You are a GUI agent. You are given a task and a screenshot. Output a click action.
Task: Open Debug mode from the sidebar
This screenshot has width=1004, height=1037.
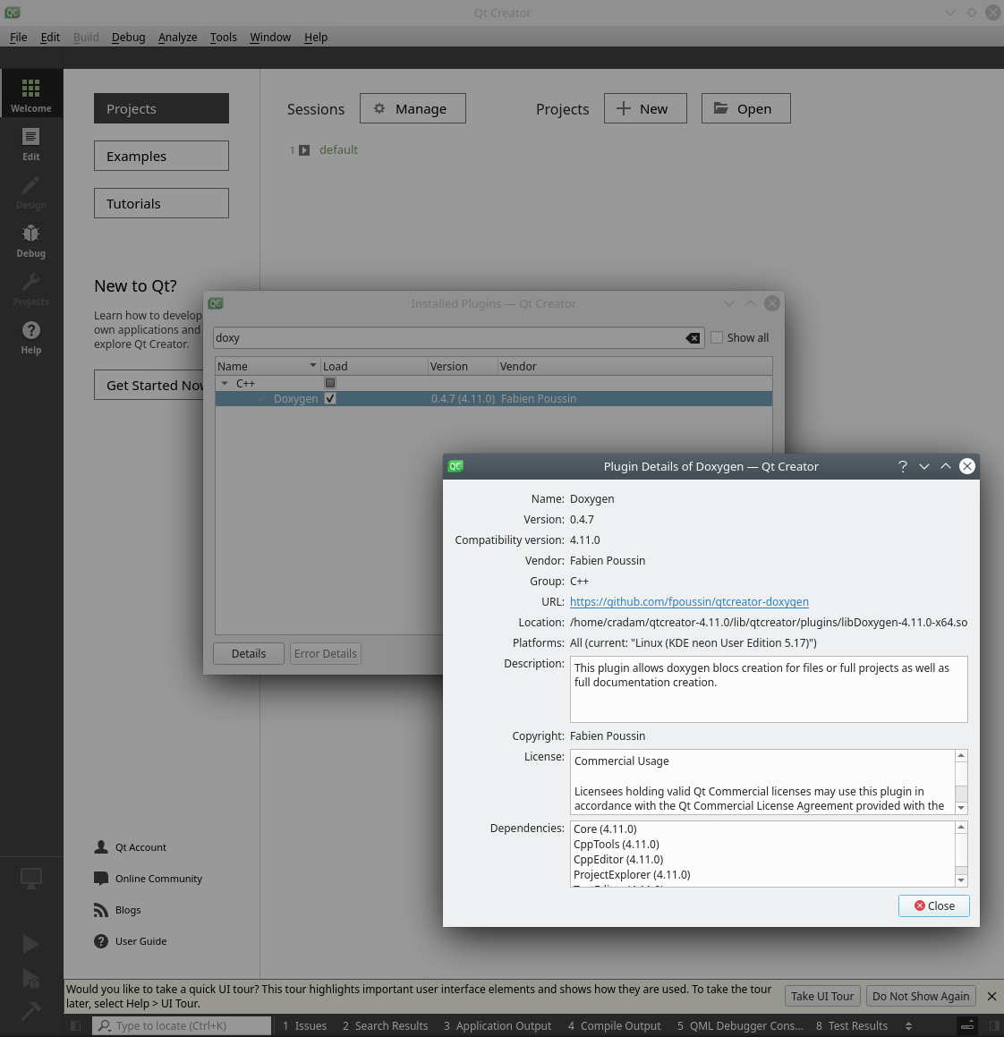click(x=30, y=242)
